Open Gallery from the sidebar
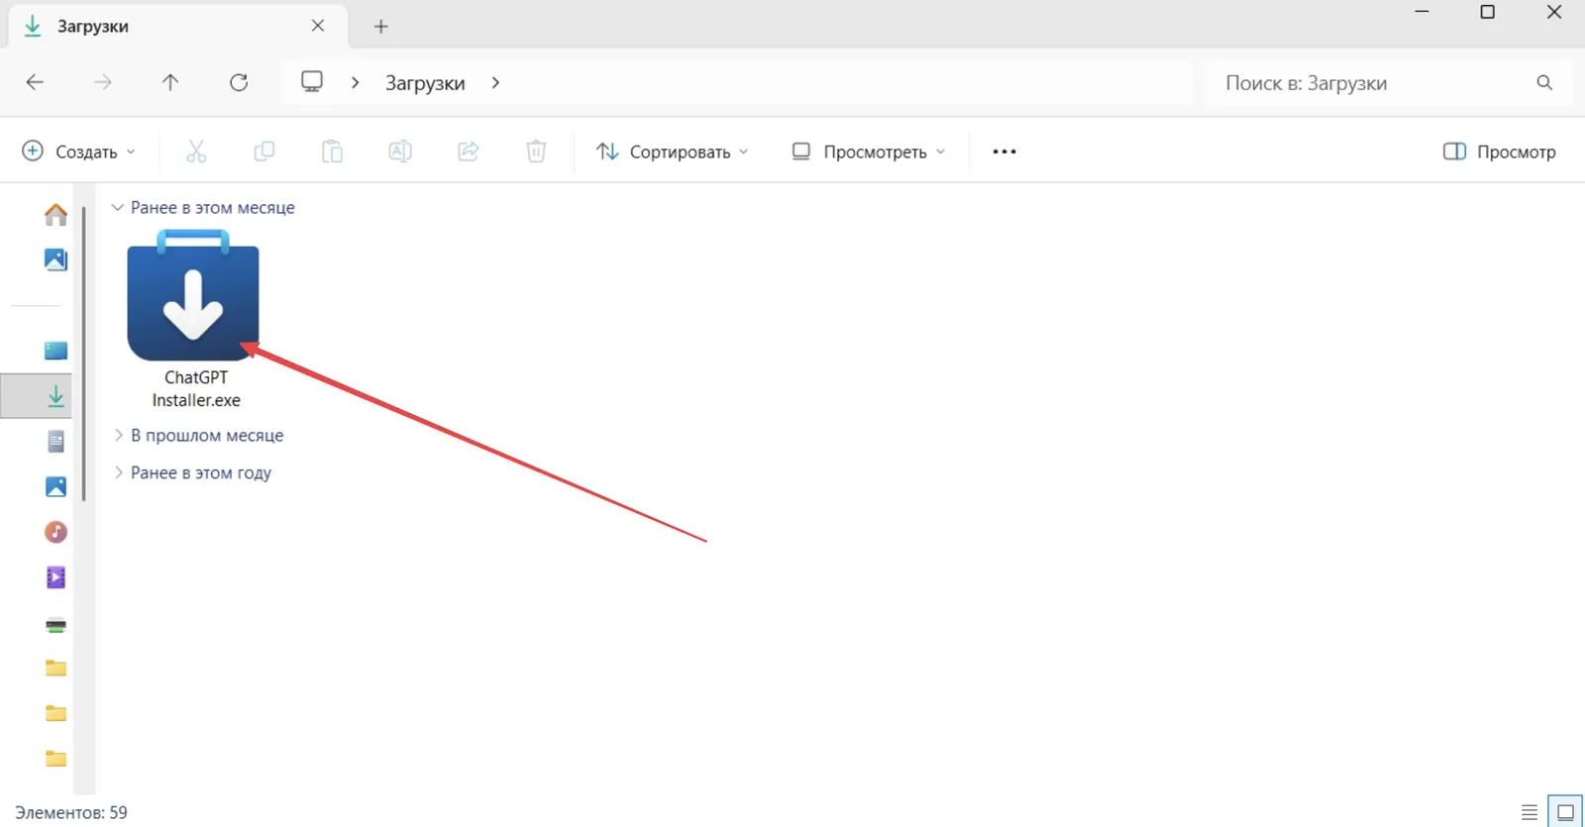 (55, 259)
